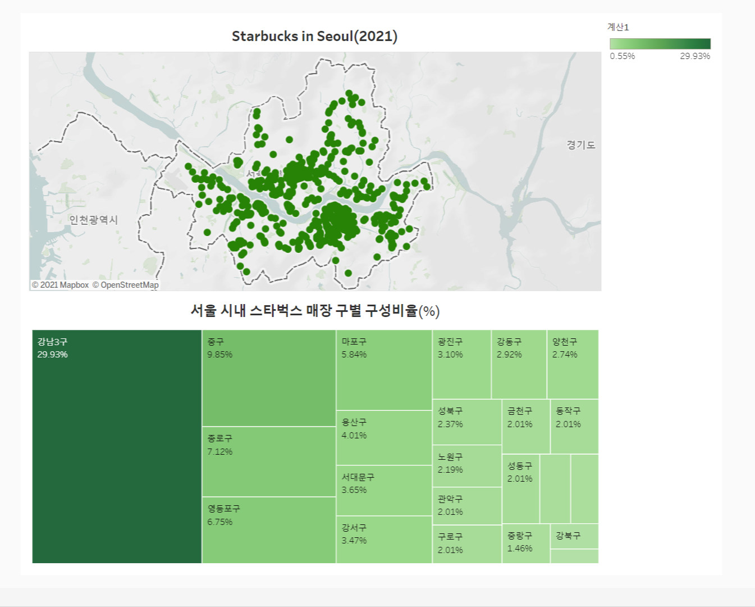Click the 중랑구 1.46% treemap cell

[526, 543]
